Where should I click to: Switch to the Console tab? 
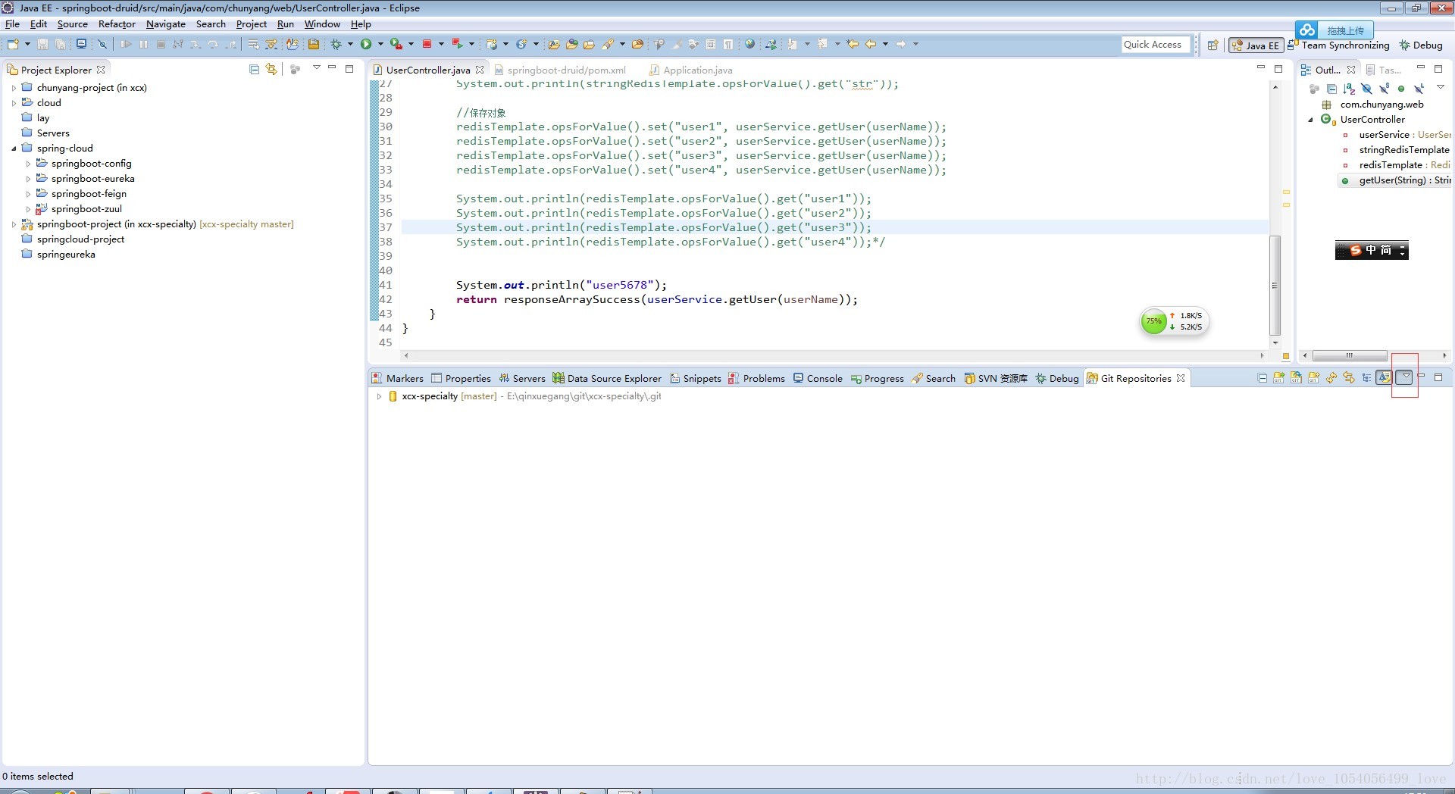[x=818, y=378]
